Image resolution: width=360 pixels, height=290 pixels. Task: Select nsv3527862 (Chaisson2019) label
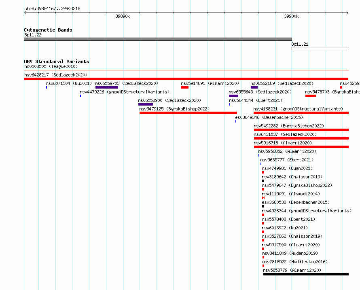pyautogui.click(x=292, y=236)
